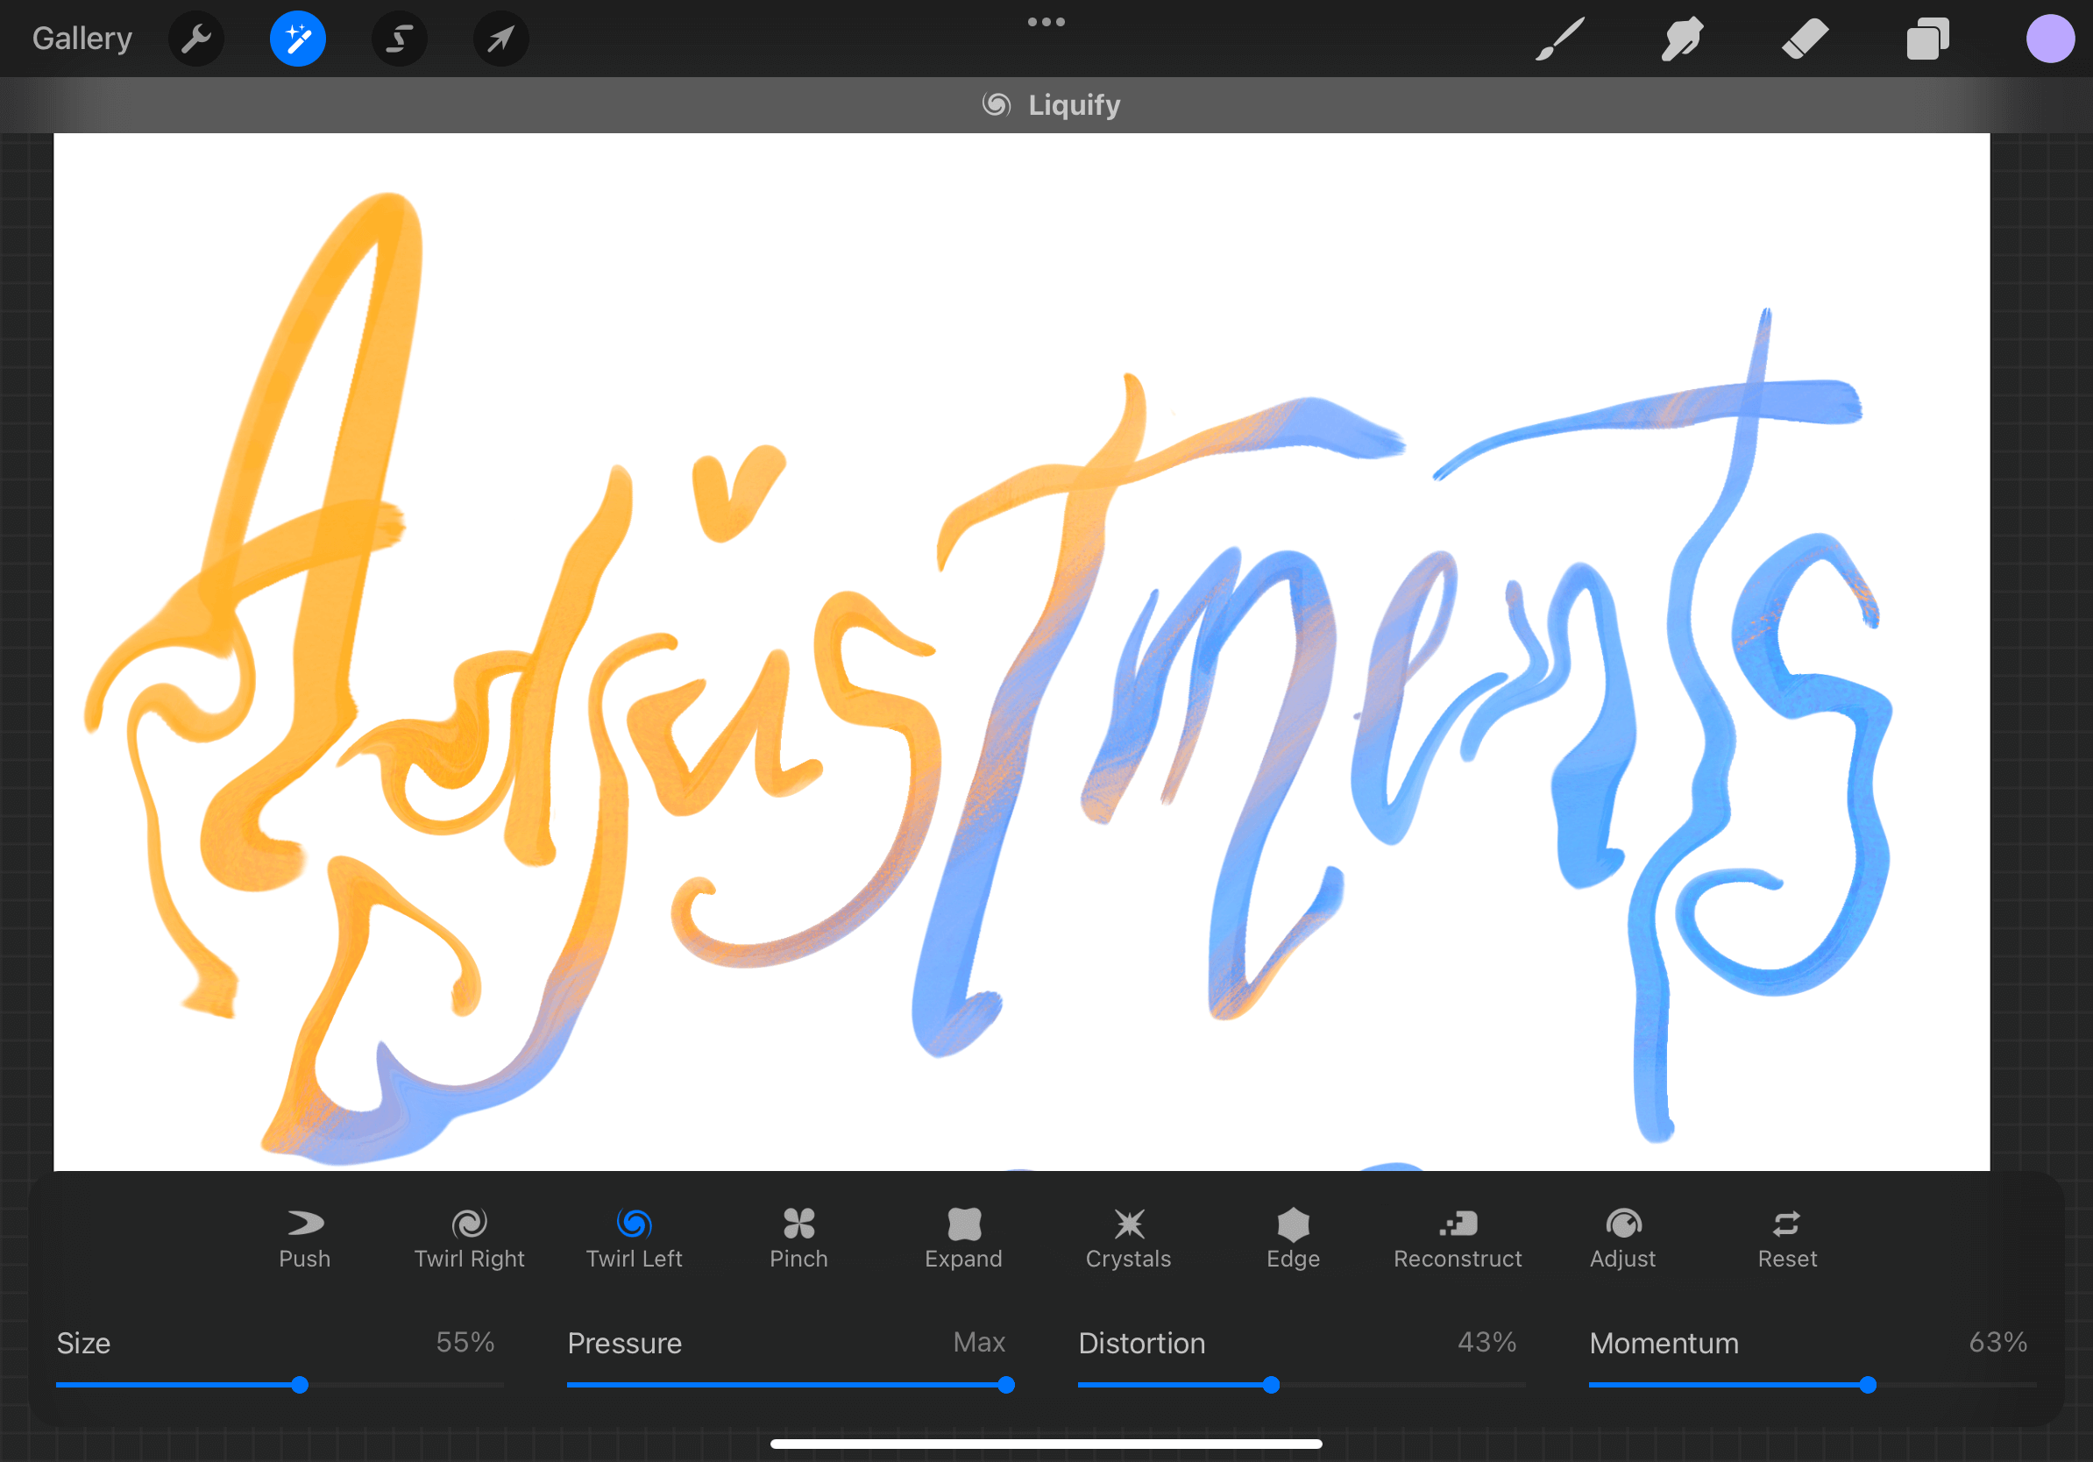Viewport: 2093px width, 1462px height.
Task: Activate the Transform arrow tool
Action: [500, 39]
